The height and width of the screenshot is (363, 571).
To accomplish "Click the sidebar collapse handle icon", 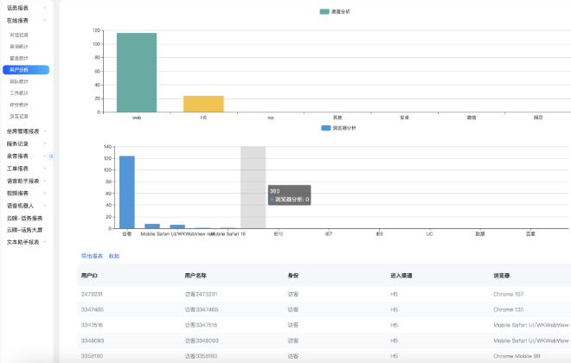I will [x=51, y=156].
